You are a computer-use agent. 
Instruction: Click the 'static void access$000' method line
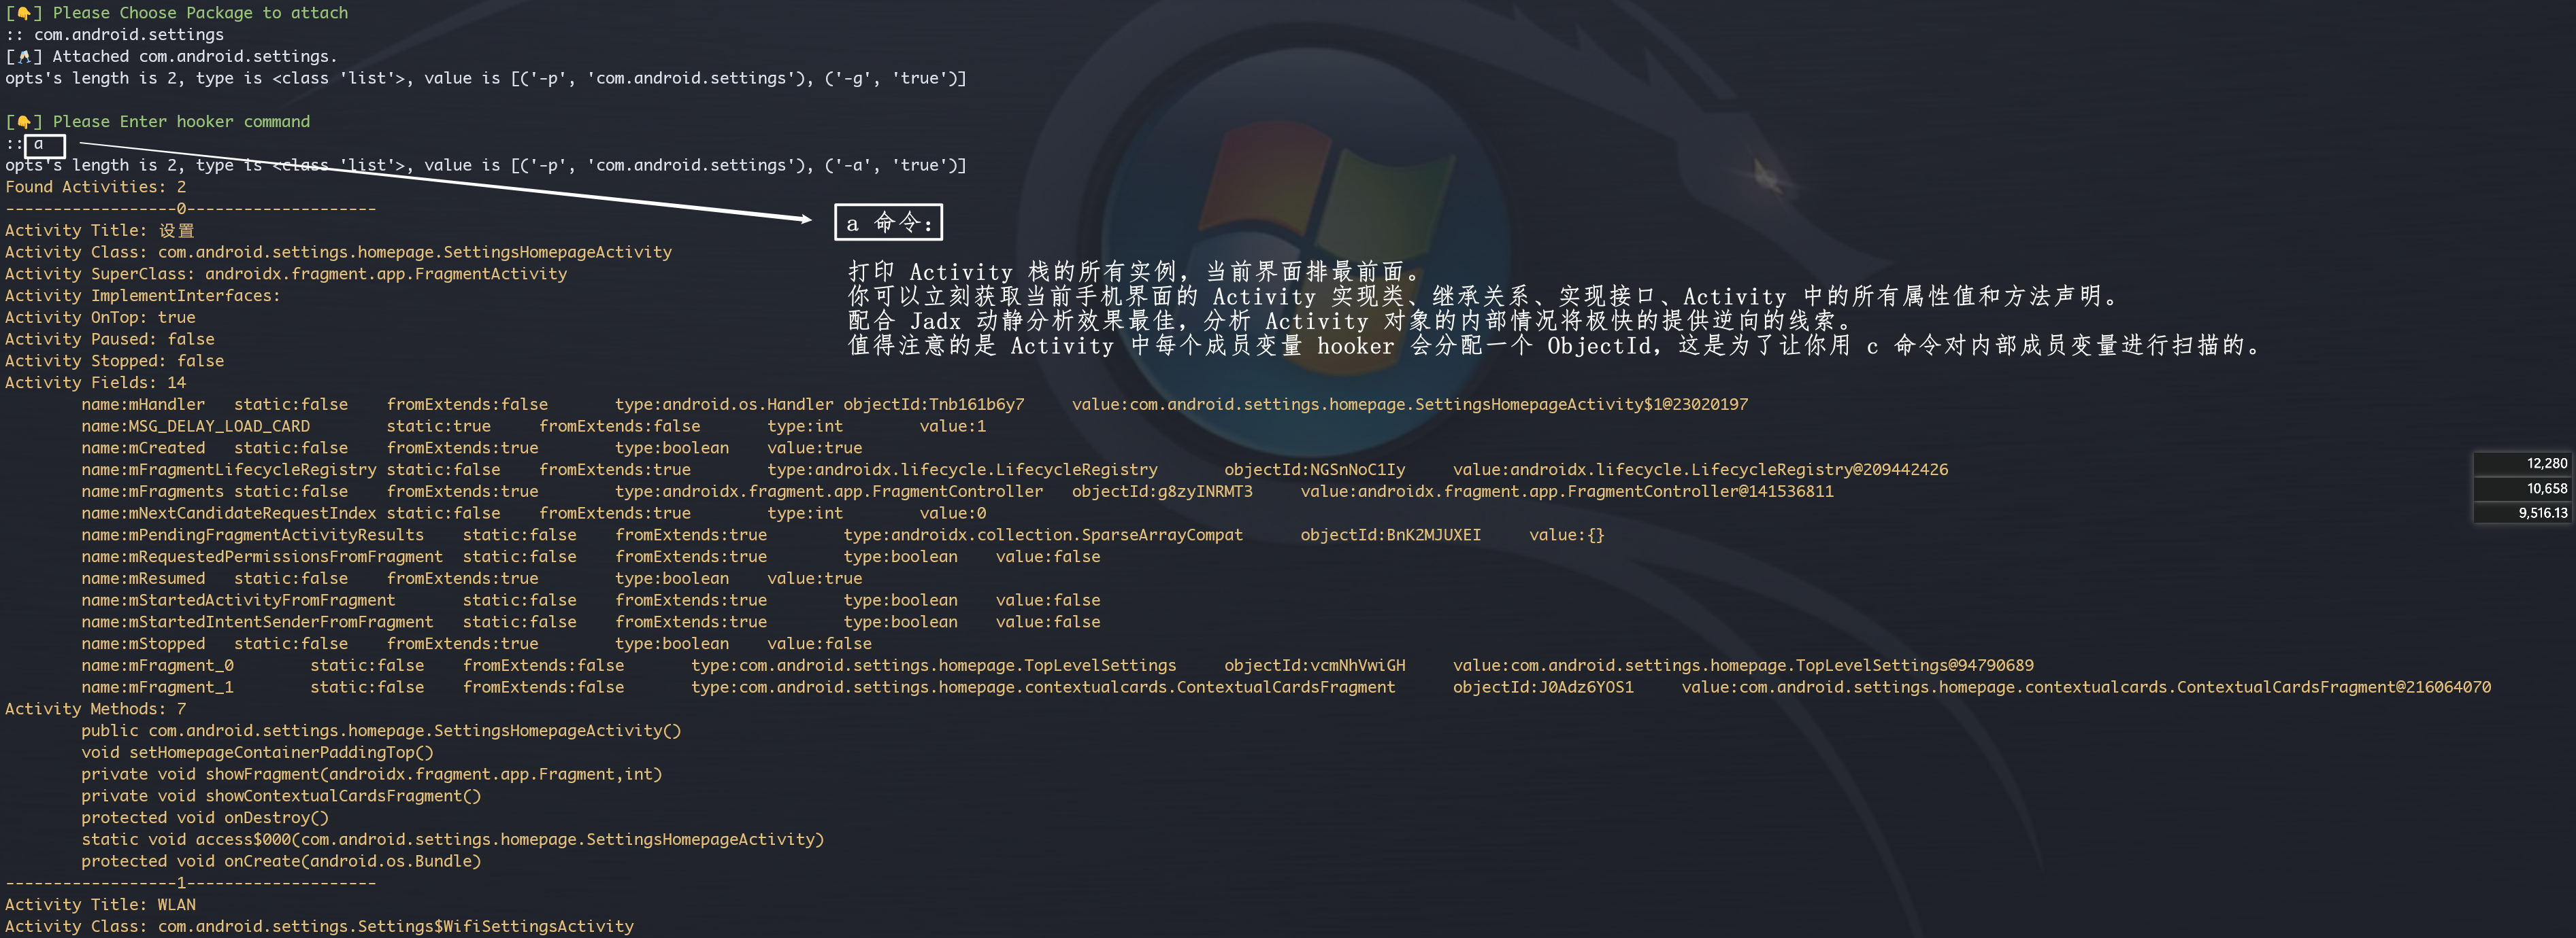coord(453,840)
